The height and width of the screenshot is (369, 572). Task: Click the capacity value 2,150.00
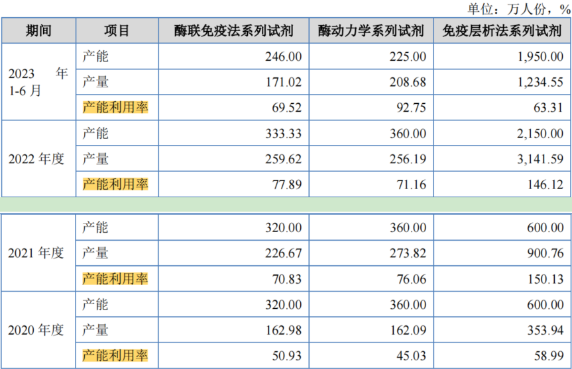[x=540, y=134]
